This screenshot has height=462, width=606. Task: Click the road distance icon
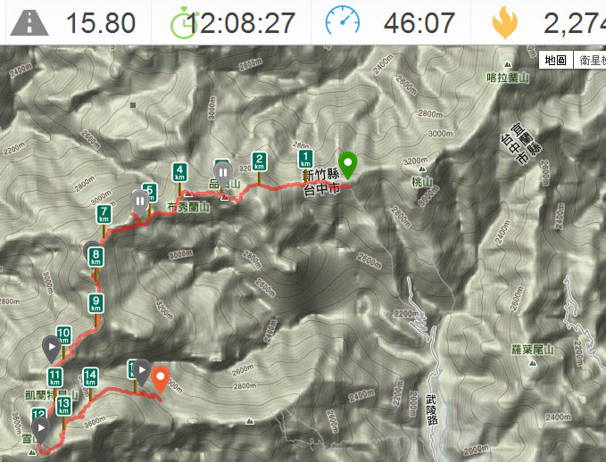click(29, 23)
